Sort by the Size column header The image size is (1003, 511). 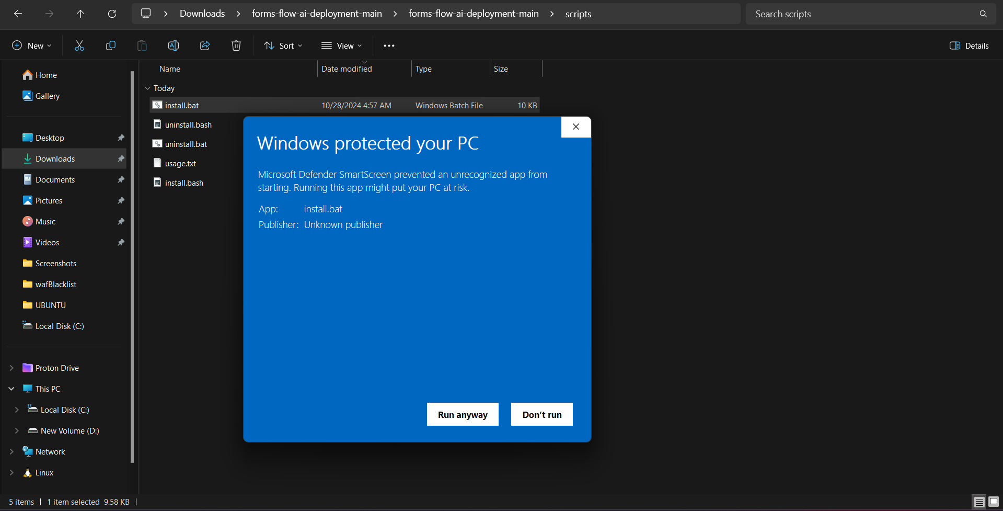(501, 69)
